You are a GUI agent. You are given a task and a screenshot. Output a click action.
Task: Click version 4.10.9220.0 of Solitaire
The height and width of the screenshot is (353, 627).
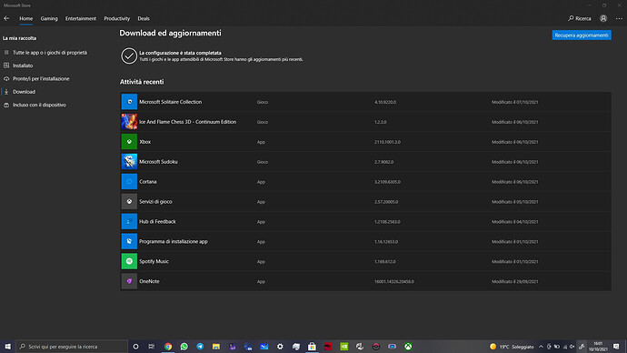[385, 102]
